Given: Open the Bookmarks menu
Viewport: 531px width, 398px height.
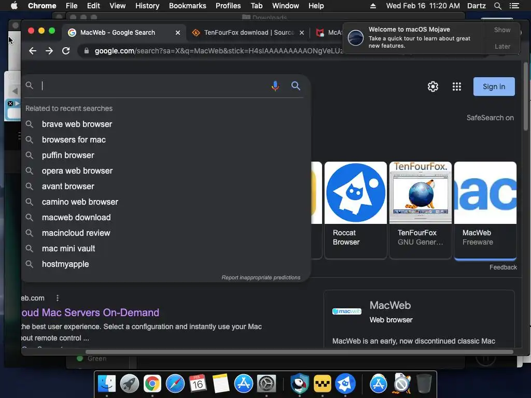Looking at the screenshot, I should pyautogui.click(x=188, y=6).
